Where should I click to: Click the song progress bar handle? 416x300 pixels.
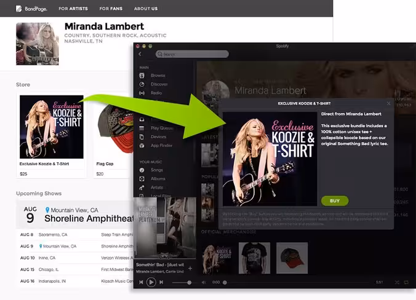pyautogui.click(x=225, y=283)
